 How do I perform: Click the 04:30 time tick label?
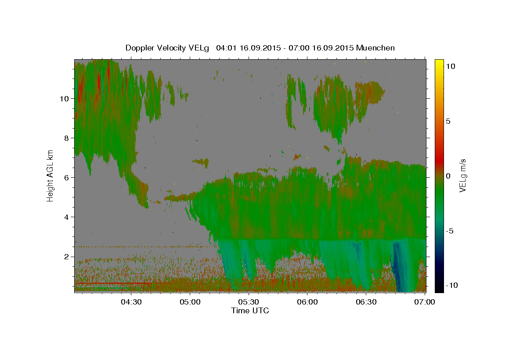click(131, 301)
